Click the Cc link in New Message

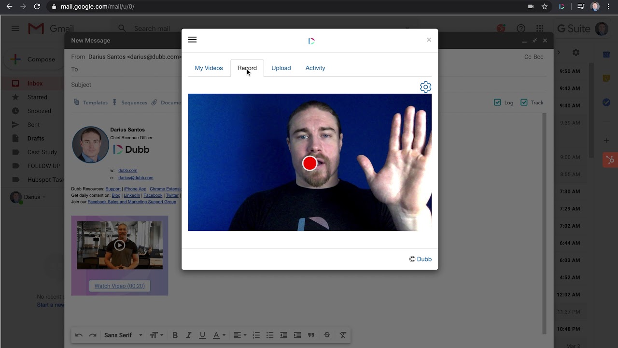point(528,57)
